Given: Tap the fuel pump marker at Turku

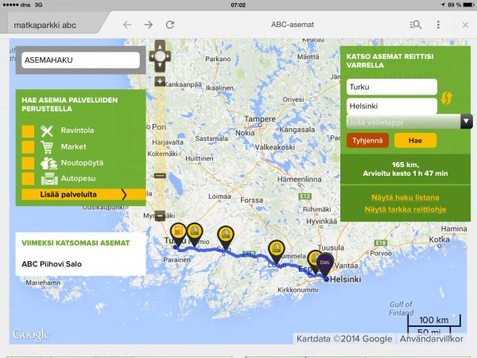Looking at the screenshot, I should tap(177, 232).
